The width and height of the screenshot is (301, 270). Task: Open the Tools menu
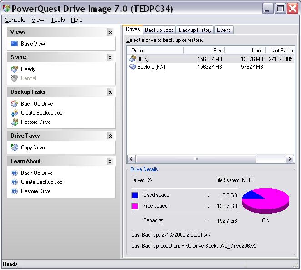(x=58, y=20)
